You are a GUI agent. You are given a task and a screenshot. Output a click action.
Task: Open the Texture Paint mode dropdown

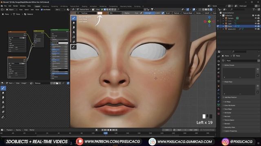[x=84, y=10]
